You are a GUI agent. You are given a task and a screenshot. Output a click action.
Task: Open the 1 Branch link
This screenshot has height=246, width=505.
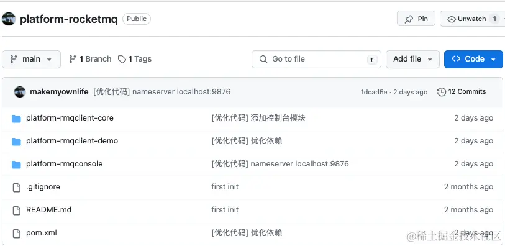pyautogui.click(x=90, y=59)
